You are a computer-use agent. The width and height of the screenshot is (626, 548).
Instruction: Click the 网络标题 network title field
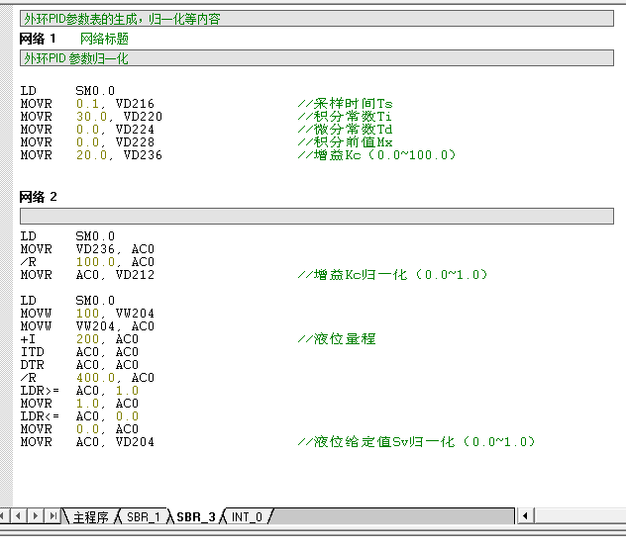[104, 39]
